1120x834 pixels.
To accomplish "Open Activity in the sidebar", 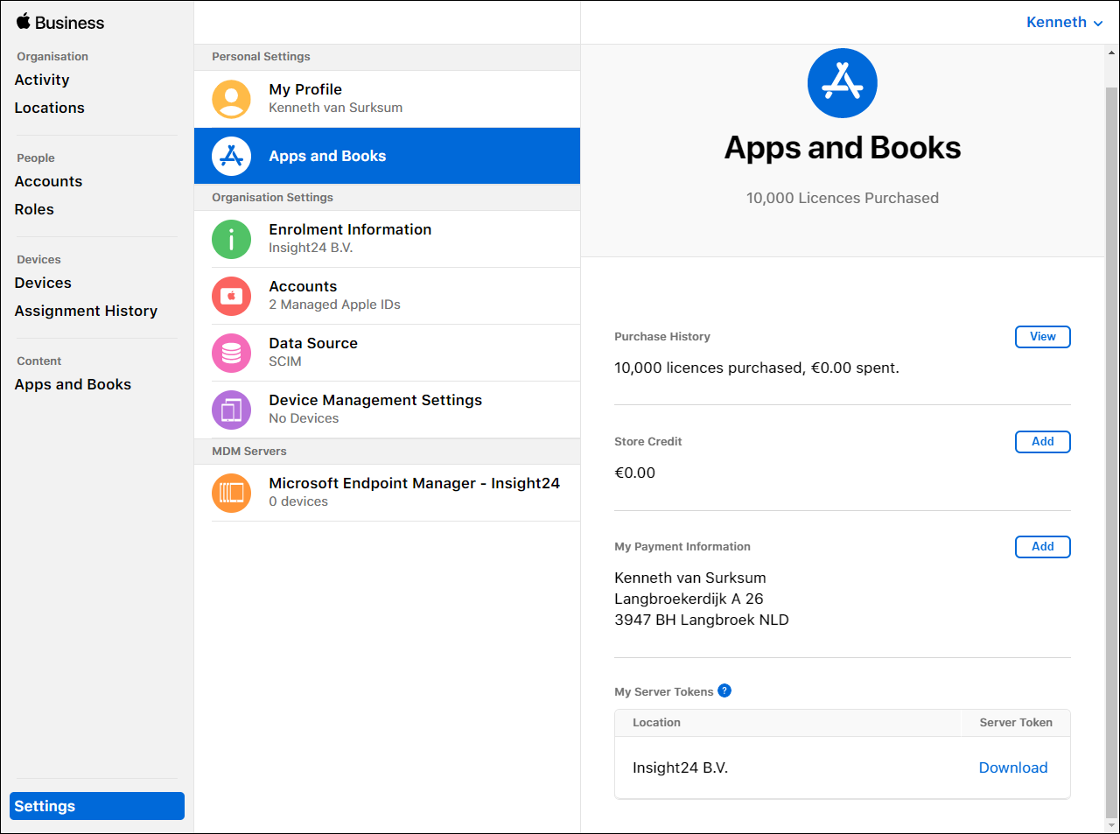I will pyautogui.click(x=42, y=80).
